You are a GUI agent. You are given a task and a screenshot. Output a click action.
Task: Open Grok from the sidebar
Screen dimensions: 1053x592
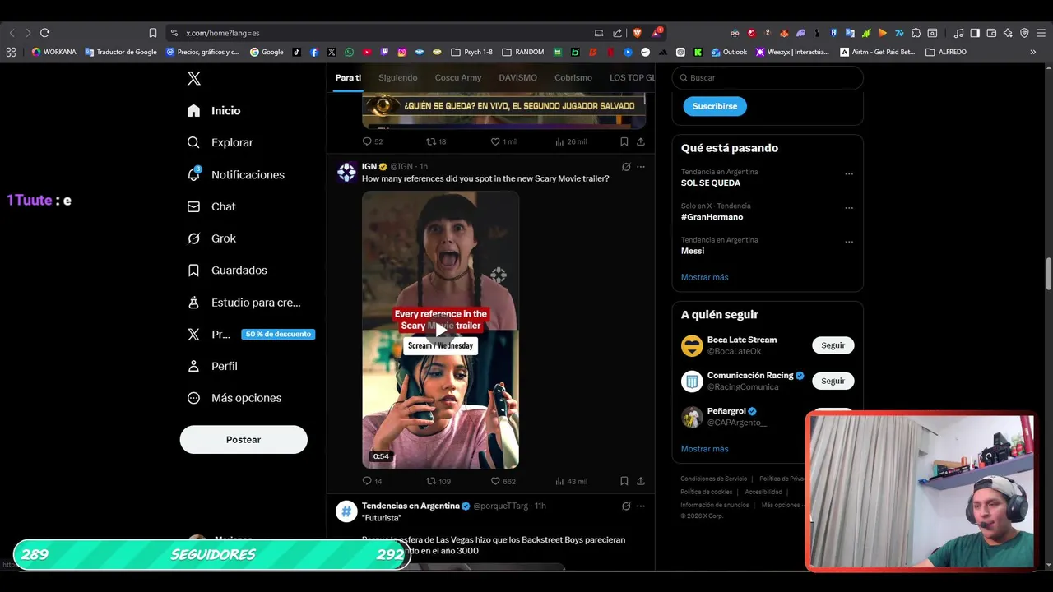pos(211,238)
